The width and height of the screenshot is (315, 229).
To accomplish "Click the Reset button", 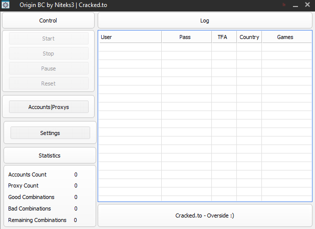I will (x=49, y=83).
